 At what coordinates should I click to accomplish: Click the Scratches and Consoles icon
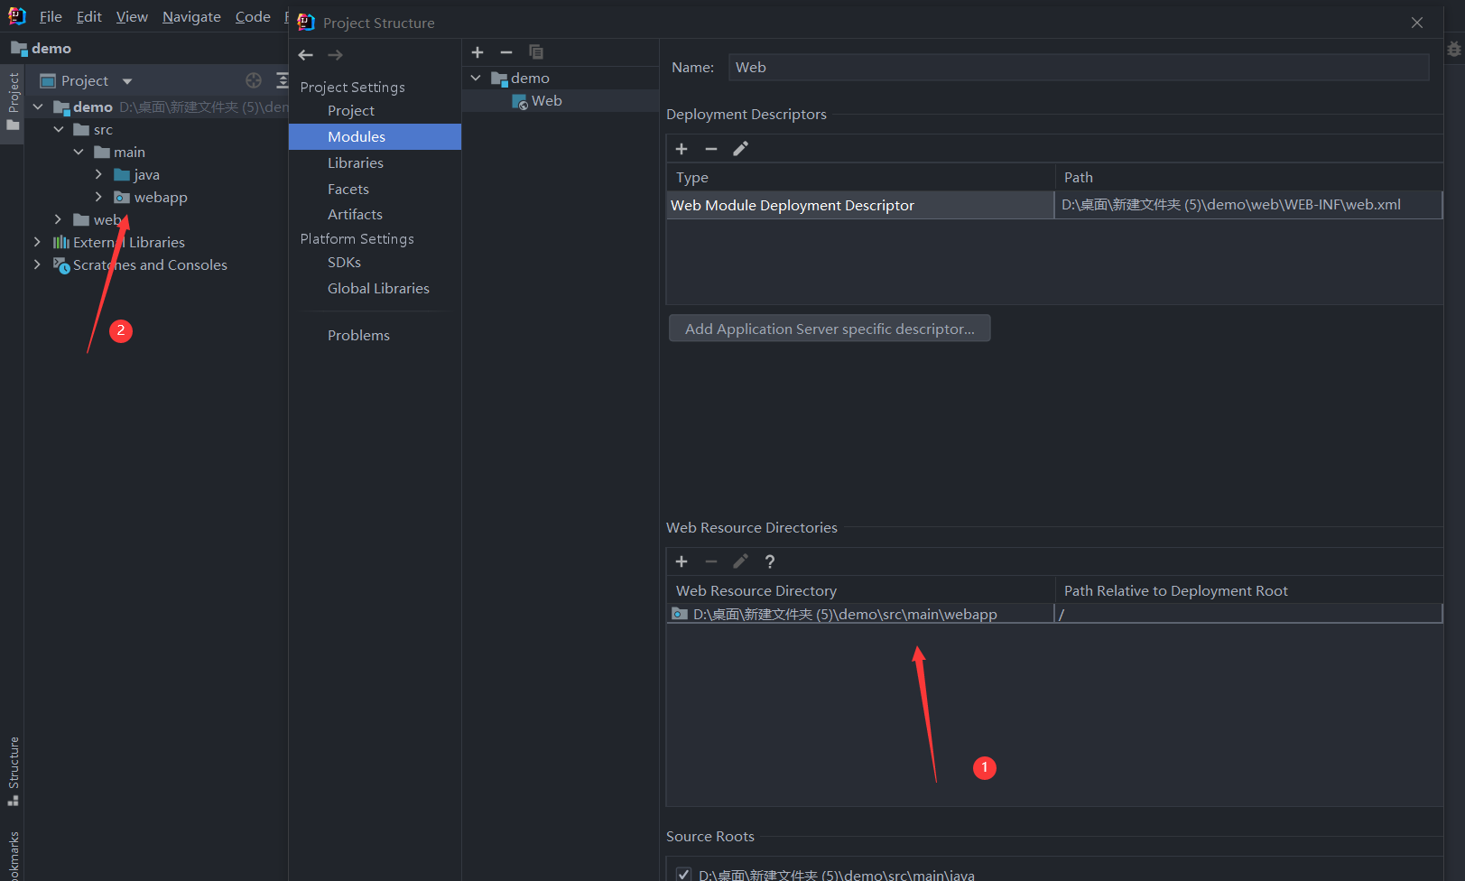click(61, 264)
